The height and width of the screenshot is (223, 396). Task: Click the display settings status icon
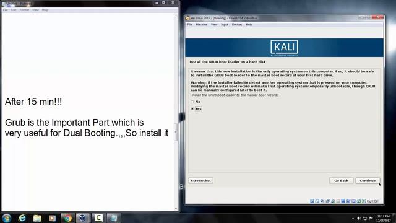[343, 201]
